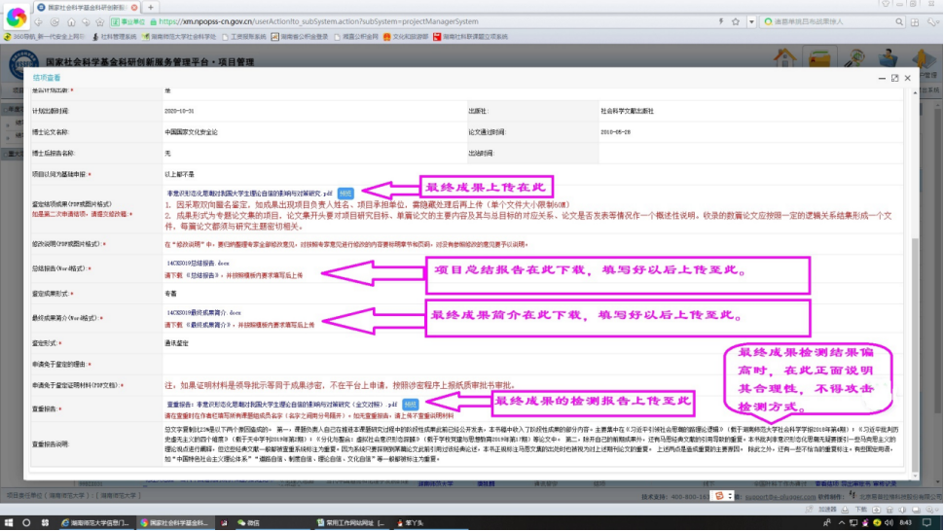Viewport: 944px width, 531px height.
Task: Select the 国家社会科学基金 browser tab
Action: (x=86, y=7)
